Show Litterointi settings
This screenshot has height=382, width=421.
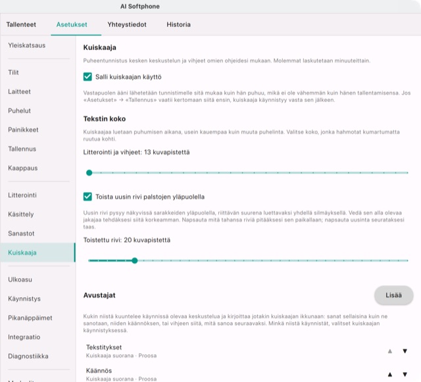(37, 195)
